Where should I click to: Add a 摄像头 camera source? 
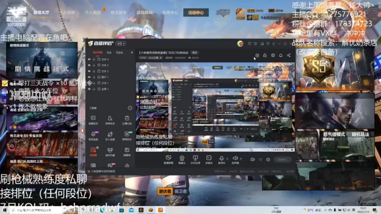[182, 160]
